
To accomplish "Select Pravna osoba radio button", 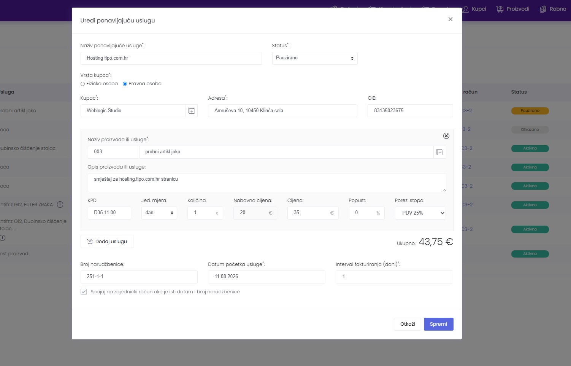I will click(125, 84).
